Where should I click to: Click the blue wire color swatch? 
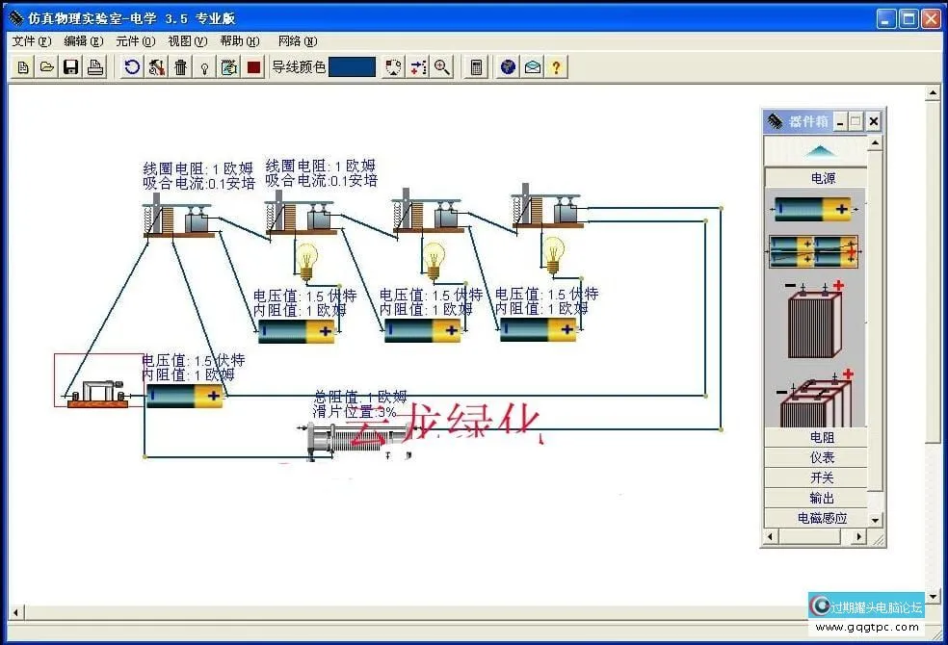(x=352, y=67)
